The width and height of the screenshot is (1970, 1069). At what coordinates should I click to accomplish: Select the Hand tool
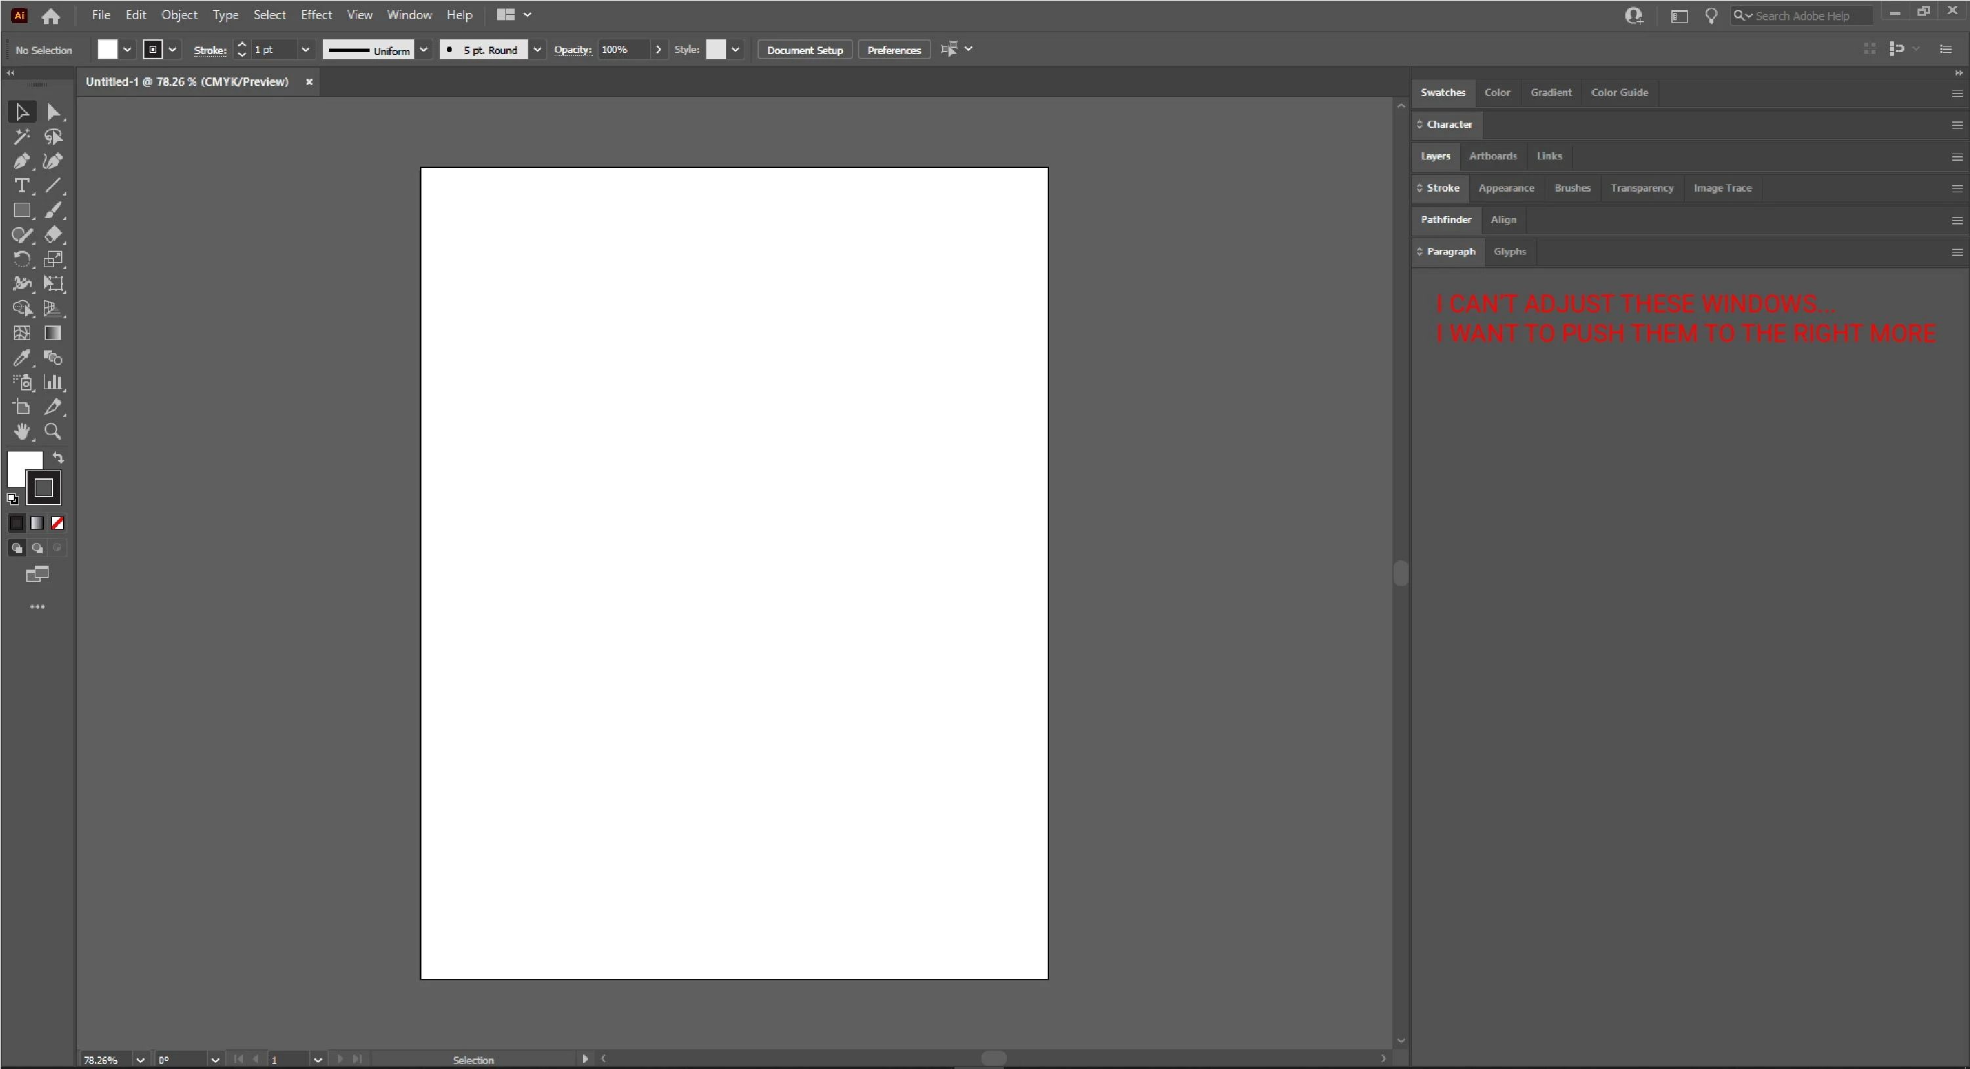(x=22, y=431)
